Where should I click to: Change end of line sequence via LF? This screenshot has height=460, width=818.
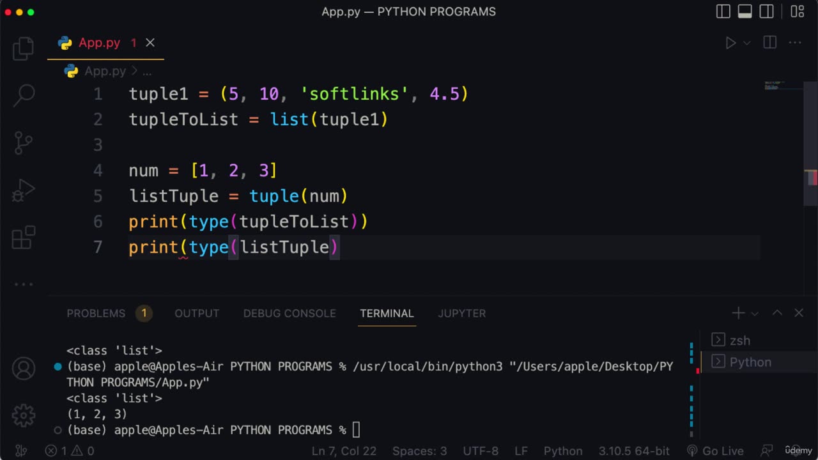(x=521, y=451)
